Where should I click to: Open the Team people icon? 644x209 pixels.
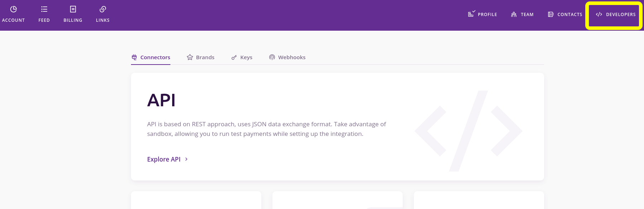coord(514,14)
